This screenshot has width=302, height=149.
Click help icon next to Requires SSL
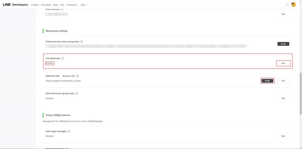coord(77,76)
